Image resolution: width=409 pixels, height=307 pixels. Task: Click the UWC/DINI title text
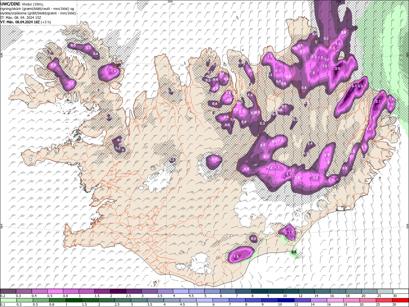[x=10, y=4]
